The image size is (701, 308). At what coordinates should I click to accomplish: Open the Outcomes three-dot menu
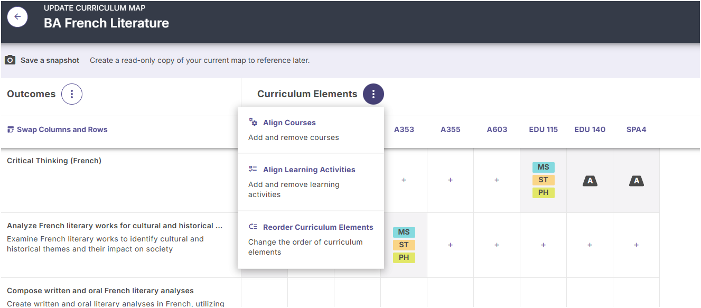point(72,94)
